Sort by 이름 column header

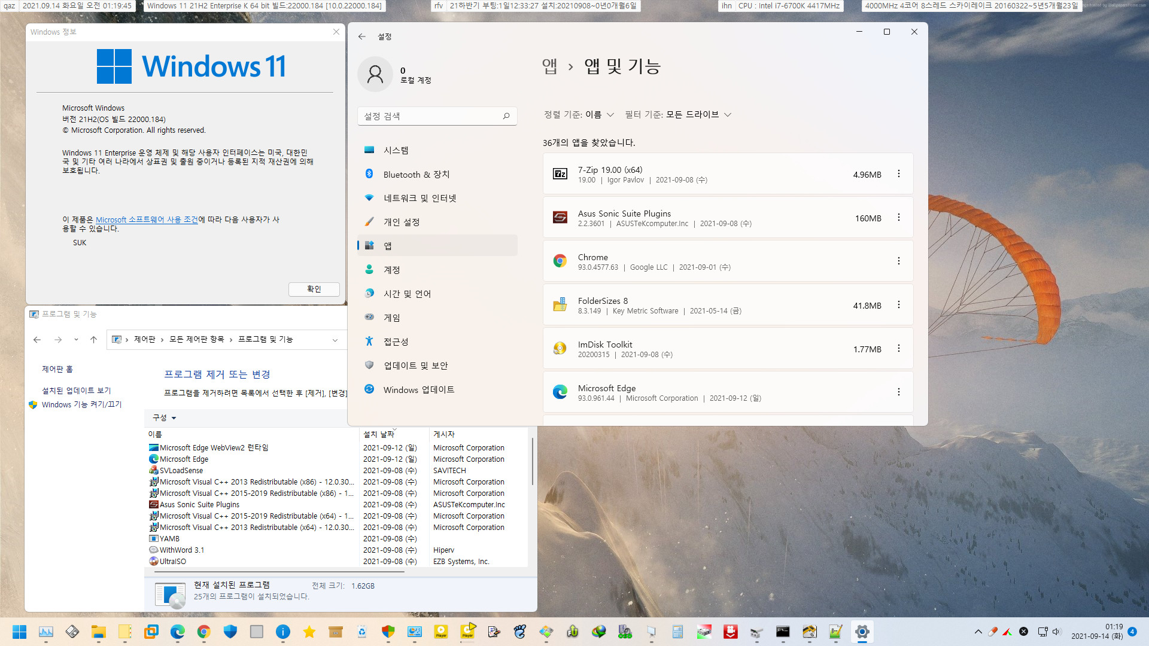(251, 434)
